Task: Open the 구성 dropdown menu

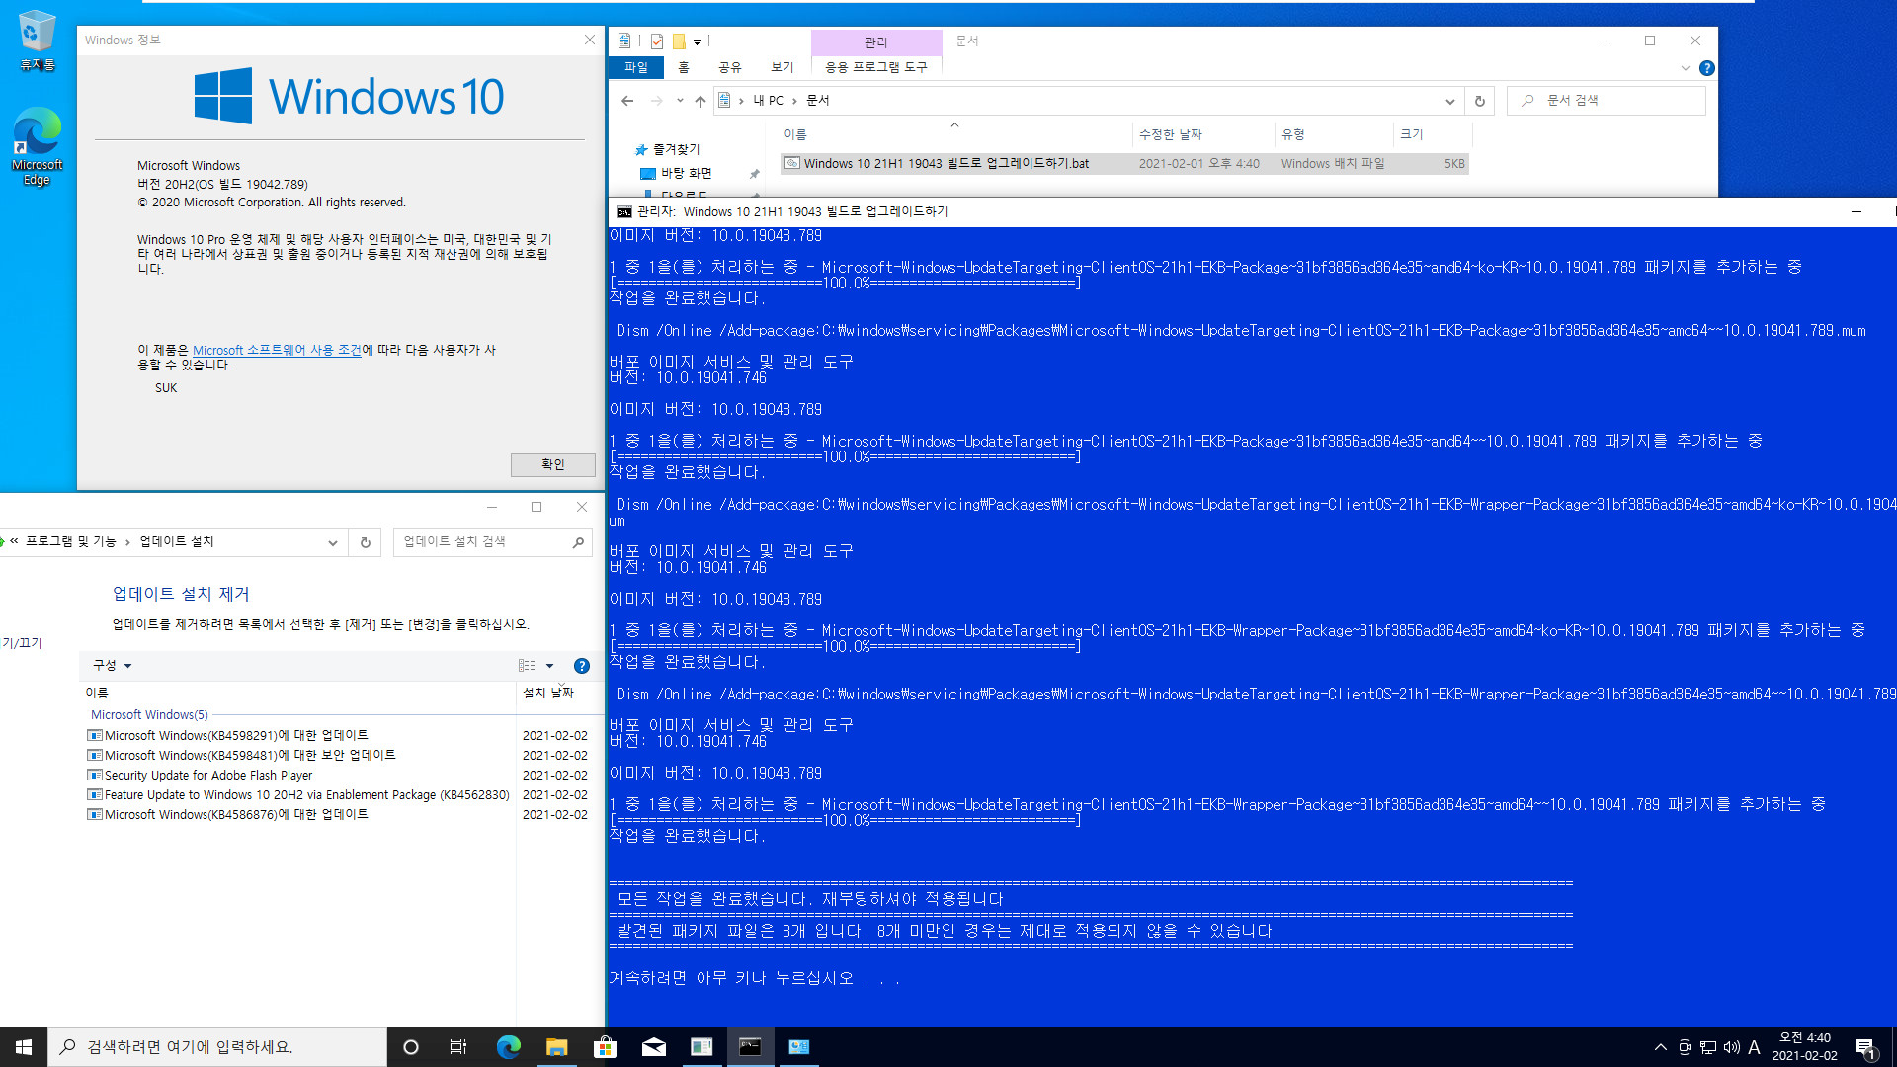Action: [112, 665]
